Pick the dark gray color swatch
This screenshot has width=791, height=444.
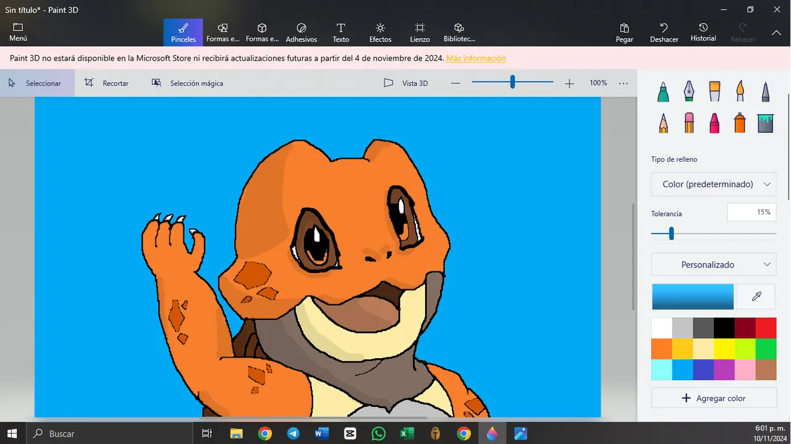pyautogui.click(x=703, y=328)
